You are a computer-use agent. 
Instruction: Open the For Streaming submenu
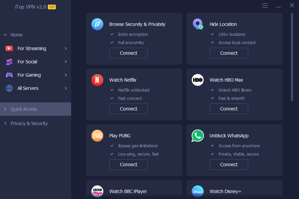[x=65, y=48]
